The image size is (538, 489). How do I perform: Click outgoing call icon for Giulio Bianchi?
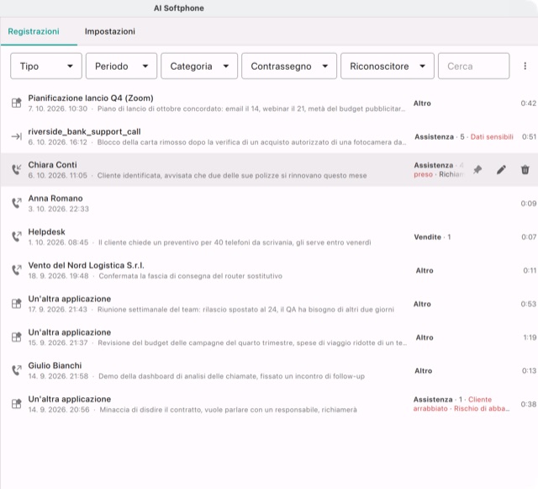(17, 370)
